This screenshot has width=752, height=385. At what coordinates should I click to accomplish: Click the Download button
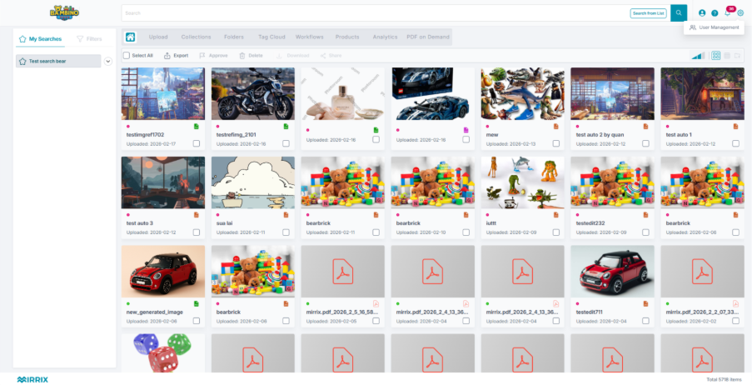292,56
